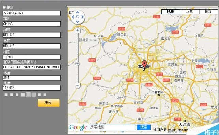Image resolution: width=219 pixels, height=135 pixels.
Task: Click the hand icon in the pan control
Action: coord(77,17)
